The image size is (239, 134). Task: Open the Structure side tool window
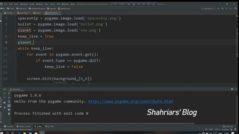tap(1, 117)
